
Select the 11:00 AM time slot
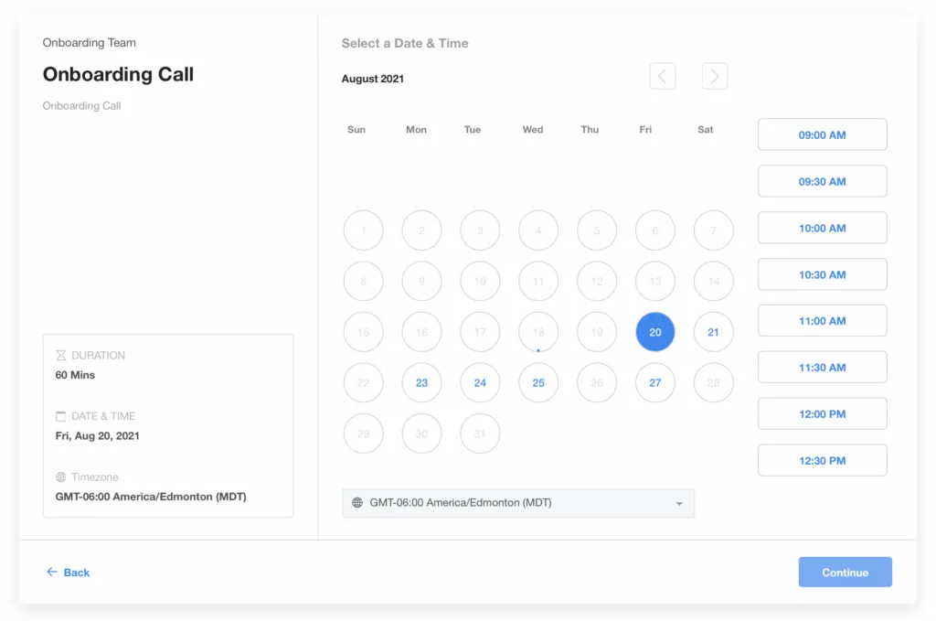822,321
